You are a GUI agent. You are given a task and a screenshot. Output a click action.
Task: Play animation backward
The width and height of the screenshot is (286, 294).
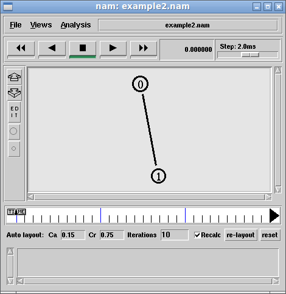52,48
